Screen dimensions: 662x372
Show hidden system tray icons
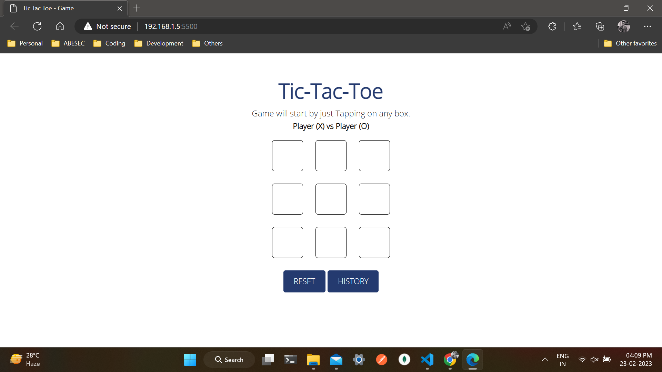(545, 360)
